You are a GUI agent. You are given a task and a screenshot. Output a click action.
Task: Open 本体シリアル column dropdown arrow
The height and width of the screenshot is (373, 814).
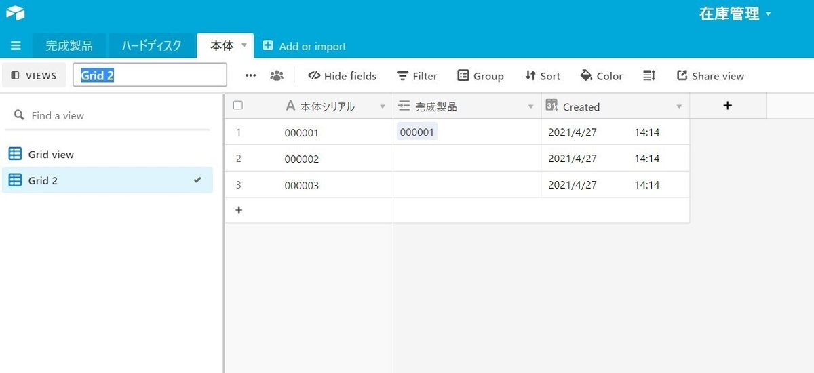383,107
